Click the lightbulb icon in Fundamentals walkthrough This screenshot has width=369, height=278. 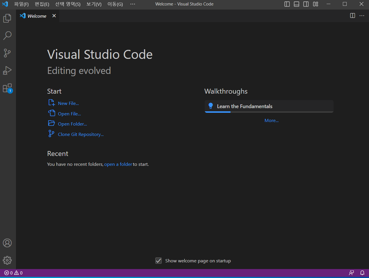[x=211, y=106]
